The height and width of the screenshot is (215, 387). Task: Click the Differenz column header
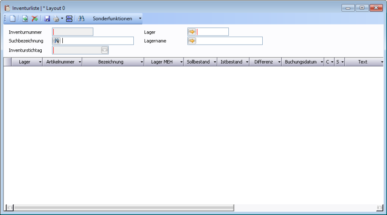(x=263, y=62)
